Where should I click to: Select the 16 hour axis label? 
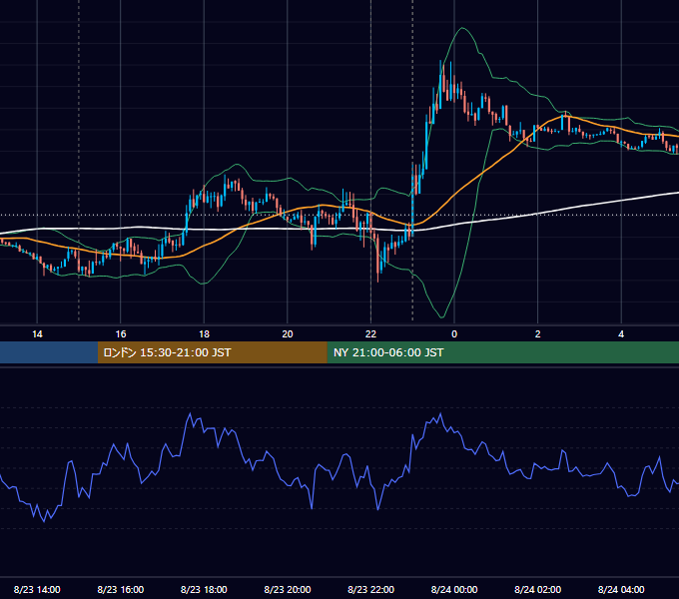[121, 334]
